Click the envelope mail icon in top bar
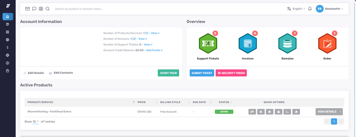Image resolution: width=356 pixels, height=137 pixels. 27,9
